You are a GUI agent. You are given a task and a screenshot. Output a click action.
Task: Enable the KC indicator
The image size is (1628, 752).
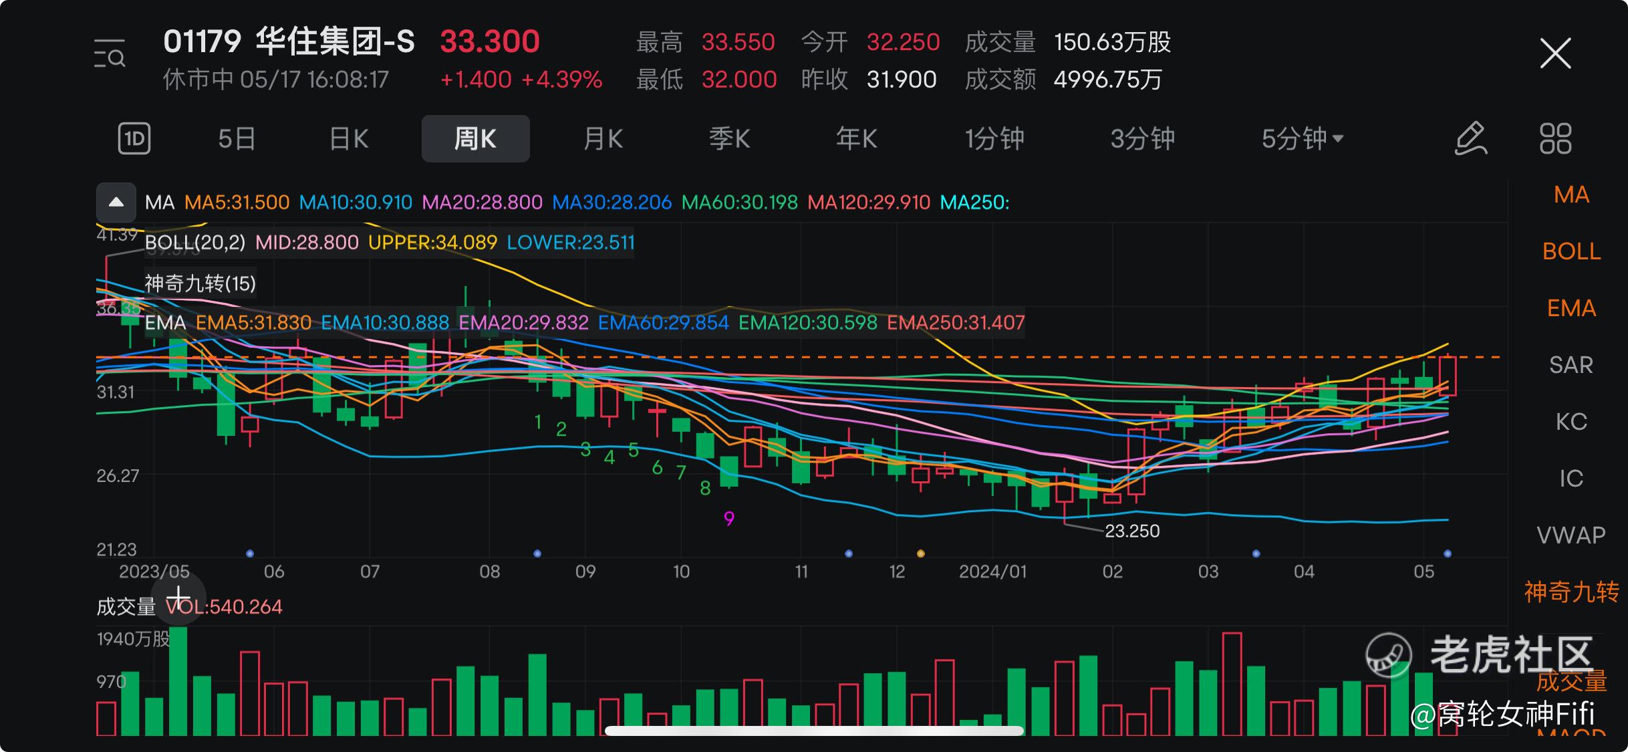pos(1571,422)
